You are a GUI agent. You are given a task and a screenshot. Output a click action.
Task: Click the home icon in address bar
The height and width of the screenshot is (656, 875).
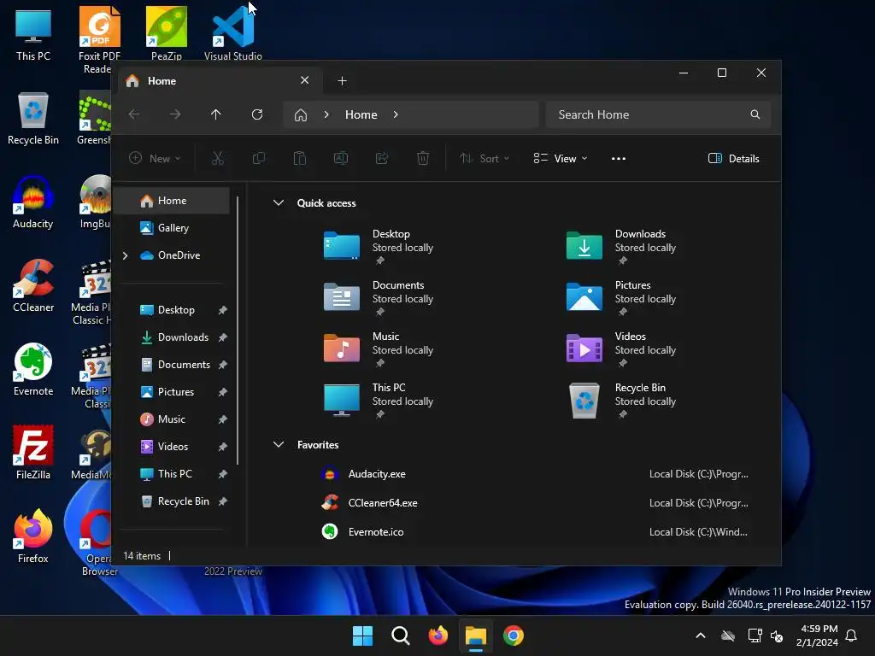[x=301, y=115]
